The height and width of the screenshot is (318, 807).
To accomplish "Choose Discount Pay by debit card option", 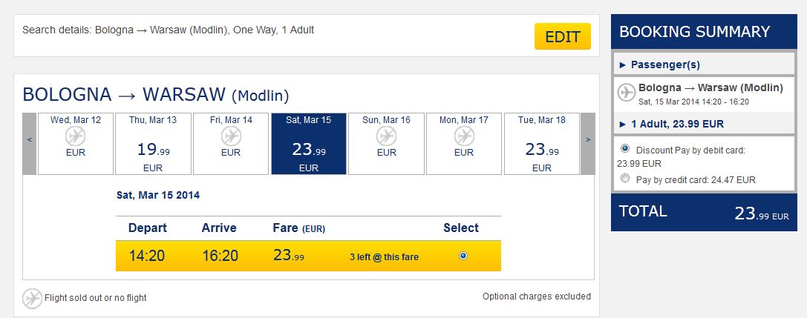I will pos(625,149).
